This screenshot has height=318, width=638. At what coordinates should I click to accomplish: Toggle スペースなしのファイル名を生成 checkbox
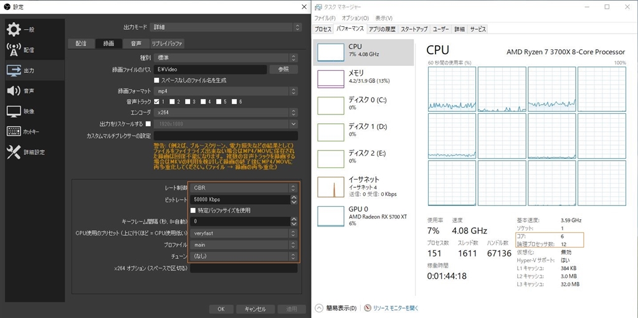click(156, 80)
